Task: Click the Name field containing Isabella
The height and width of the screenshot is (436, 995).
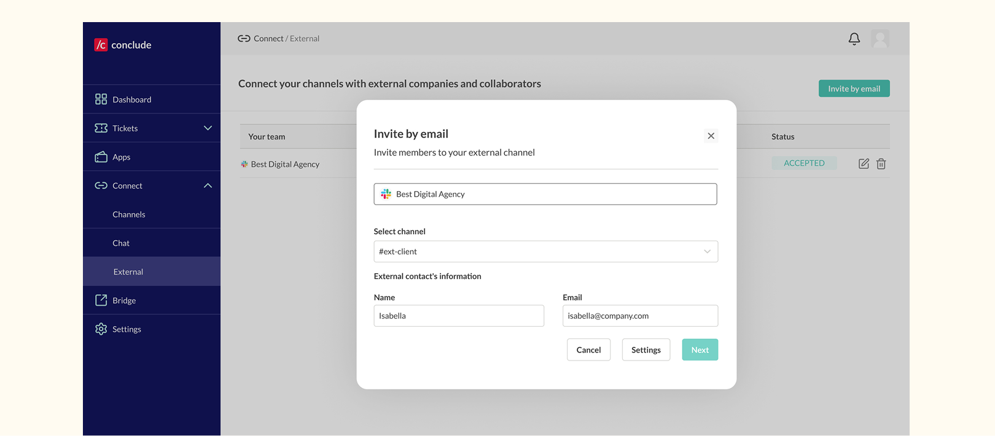Action: click(459, 316)
